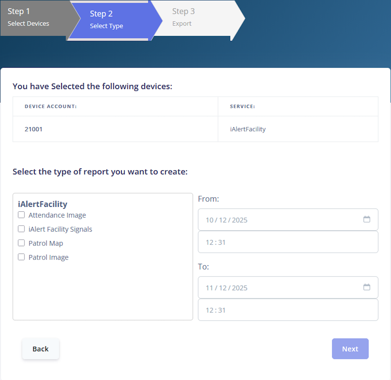Enable the Patrol Image checkbox

21,257
